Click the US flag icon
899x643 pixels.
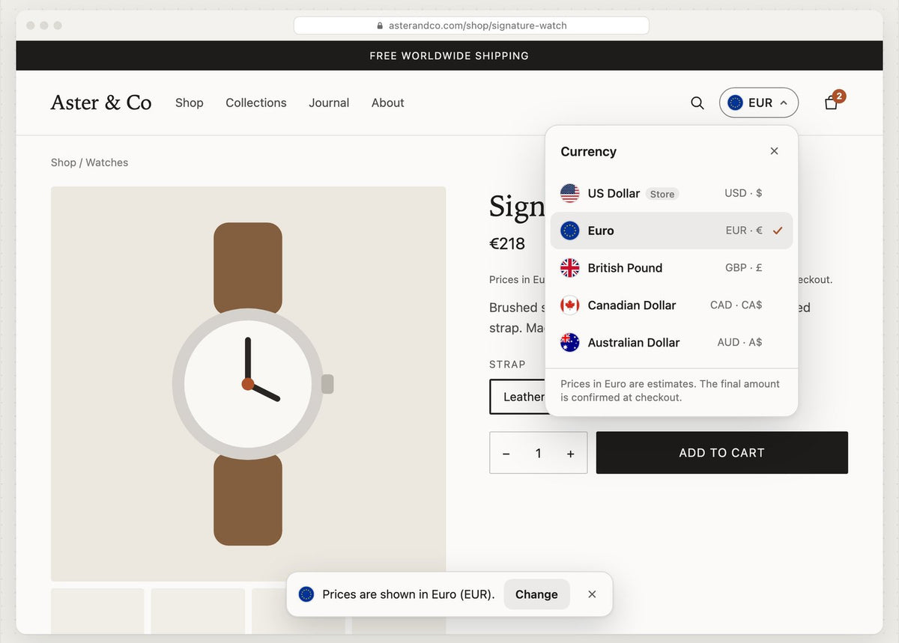click(570, 193)
